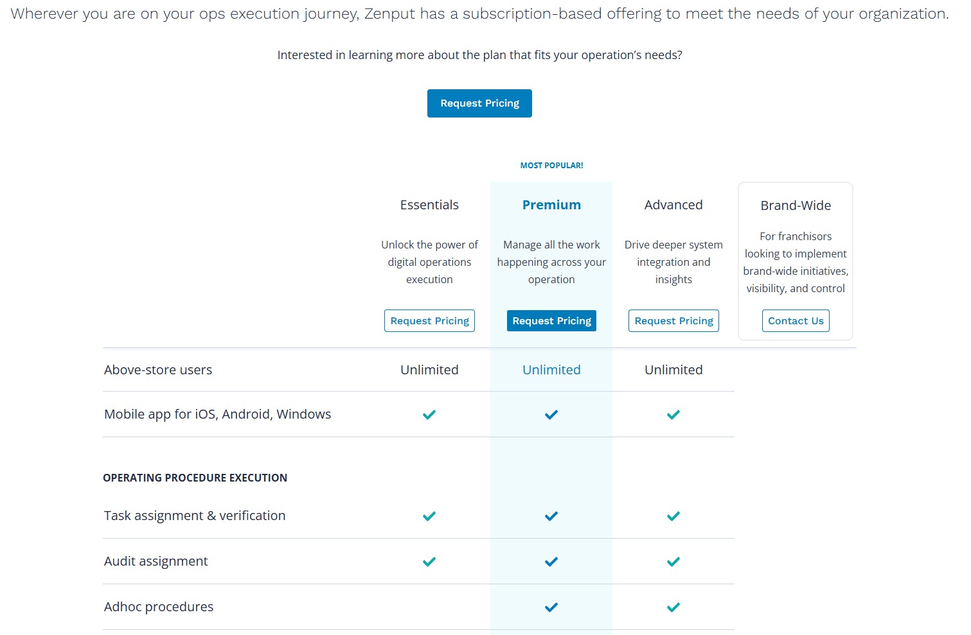Click the blue Unlimited text under Premium
The image size is (971, 635).
551,370
